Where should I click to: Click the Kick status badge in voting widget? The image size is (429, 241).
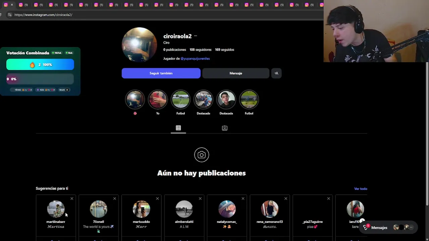tap(69, 53)
